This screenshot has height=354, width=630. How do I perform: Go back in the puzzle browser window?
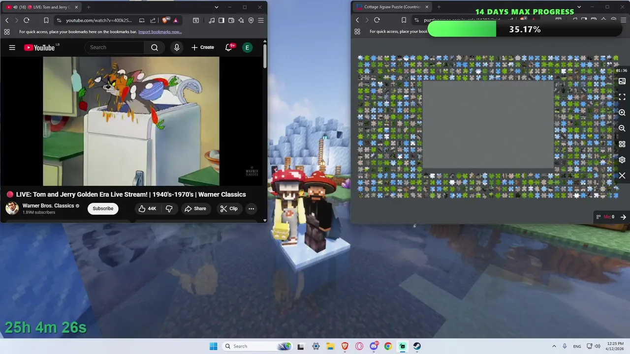pos(357,20)
